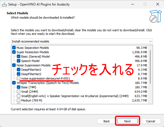Click the 8.9 MB size value
The height and width of the screenshot is (127, 164).
coord(143,78)
